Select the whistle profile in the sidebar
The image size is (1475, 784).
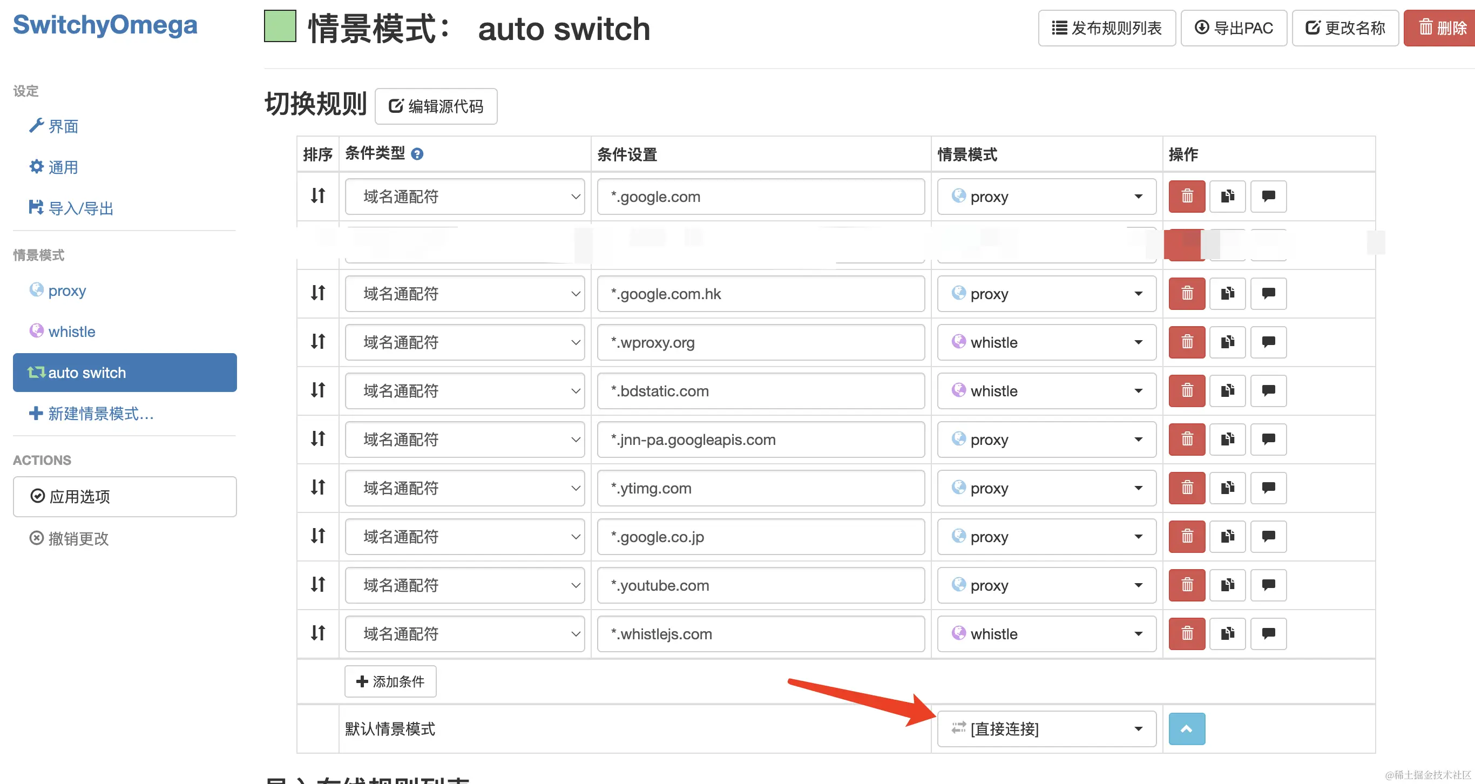pos(72,331)
